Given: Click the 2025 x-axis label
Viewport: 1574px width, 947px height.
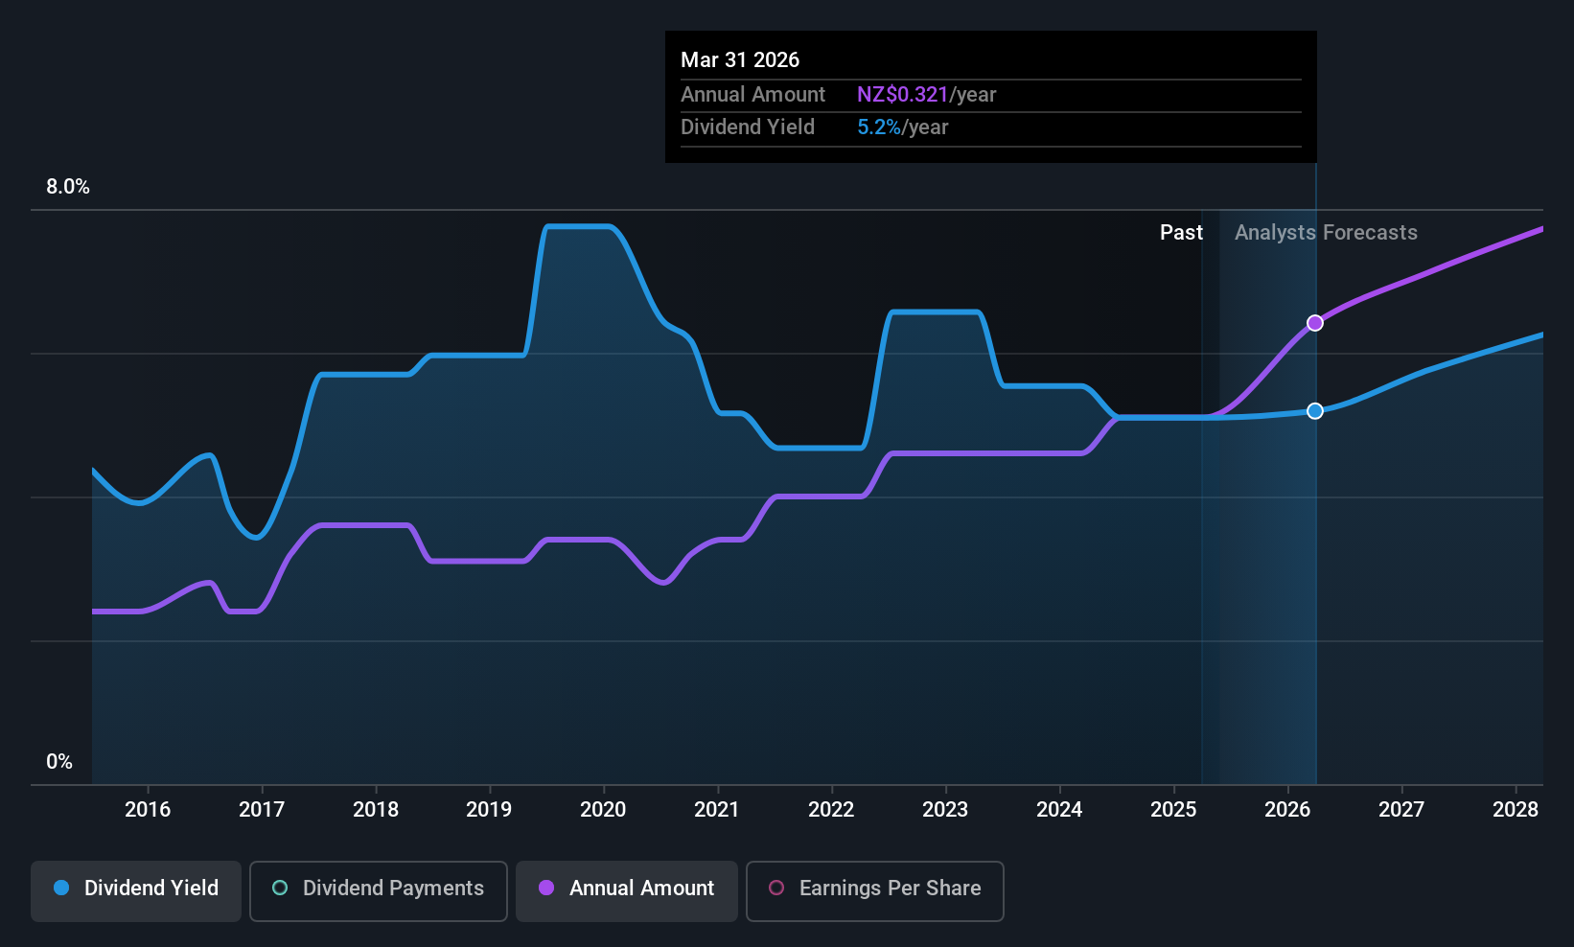Looking at the screenshot, I should coord(1173,810).
